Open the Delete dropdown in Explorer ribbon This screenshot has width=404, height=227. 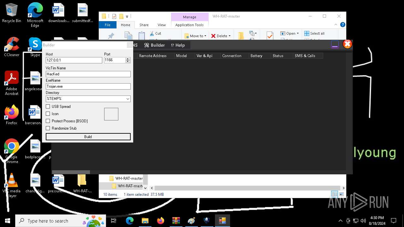[221, 36]
